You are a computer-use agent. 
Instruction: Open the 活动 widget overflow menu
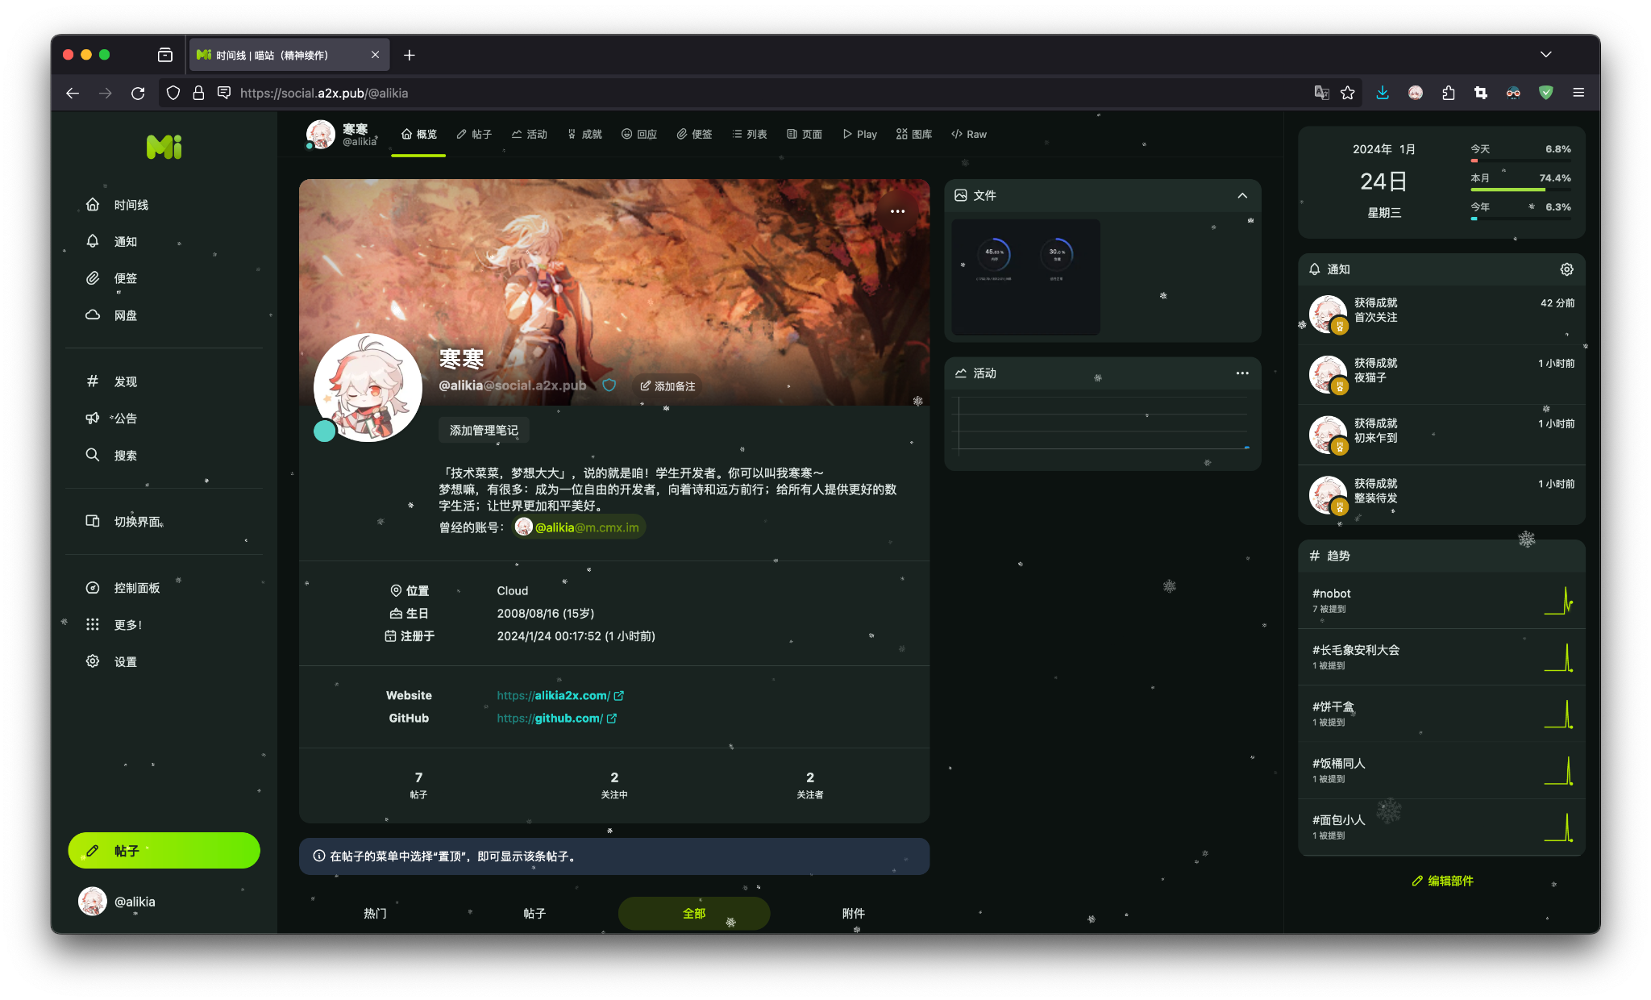(x=1241, y=373)
